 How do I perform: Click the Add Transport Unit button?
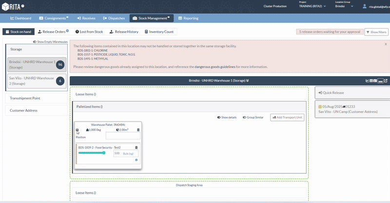(x=287, y=118)
